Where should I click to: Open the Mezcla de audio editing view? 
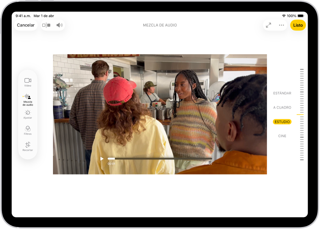coord(27,98)
